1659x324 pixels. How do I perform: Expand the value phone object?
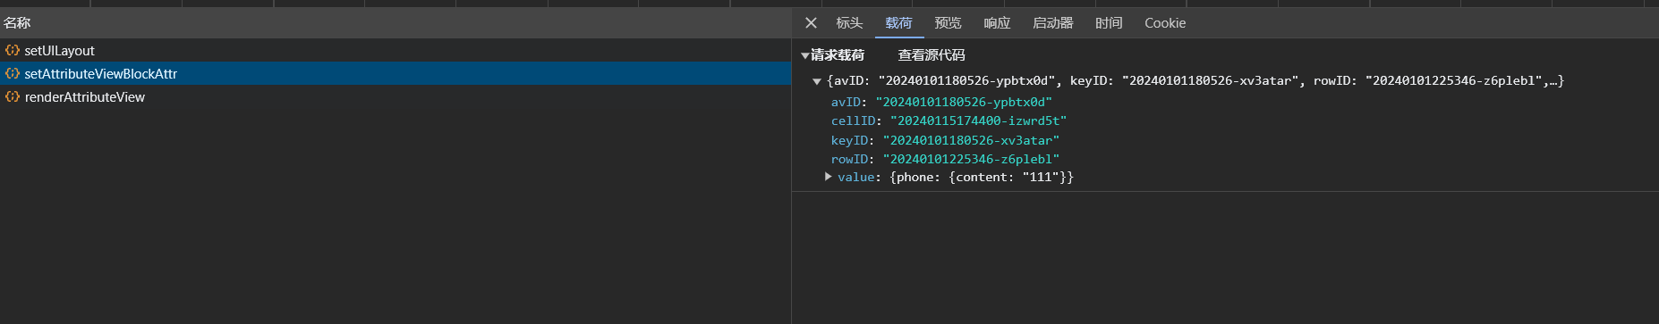(x=829, y=177)
